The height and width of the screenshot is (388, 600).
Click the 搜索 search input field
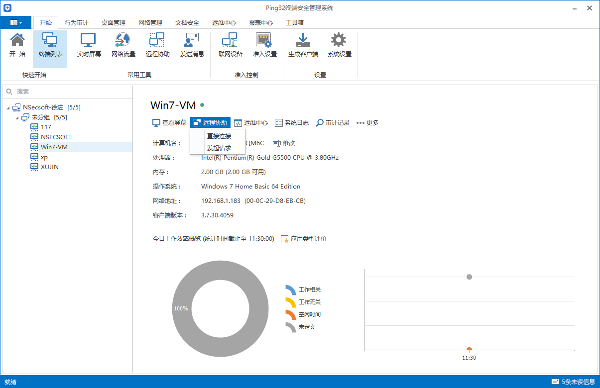pos(68,92)
